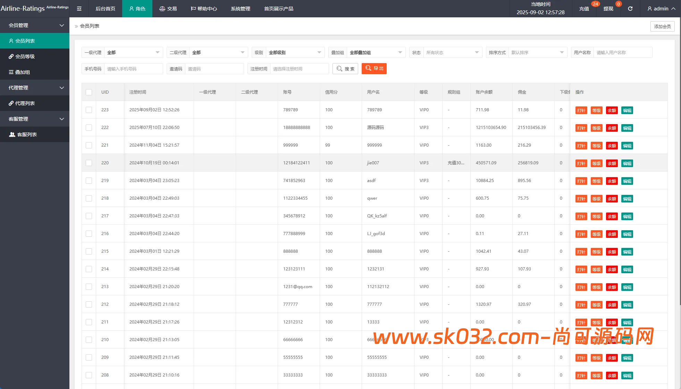Open the 系统管理 top menu
Image resolution: width=681 pixels, height=389 pixels.
click(240, 9)
